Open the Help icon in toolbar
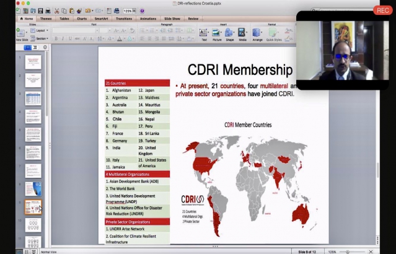This screenshot has height=254, width=396. tap(142, 11)
